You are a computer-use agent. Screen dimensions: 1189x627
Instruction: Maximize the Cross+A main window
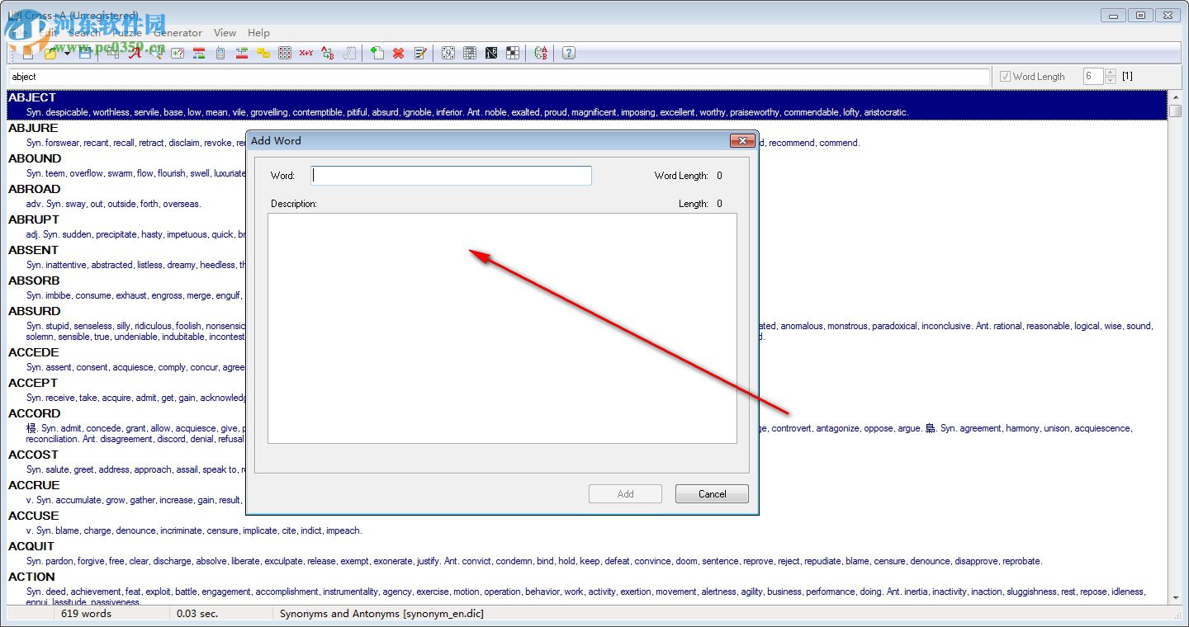coord(1140,15)
